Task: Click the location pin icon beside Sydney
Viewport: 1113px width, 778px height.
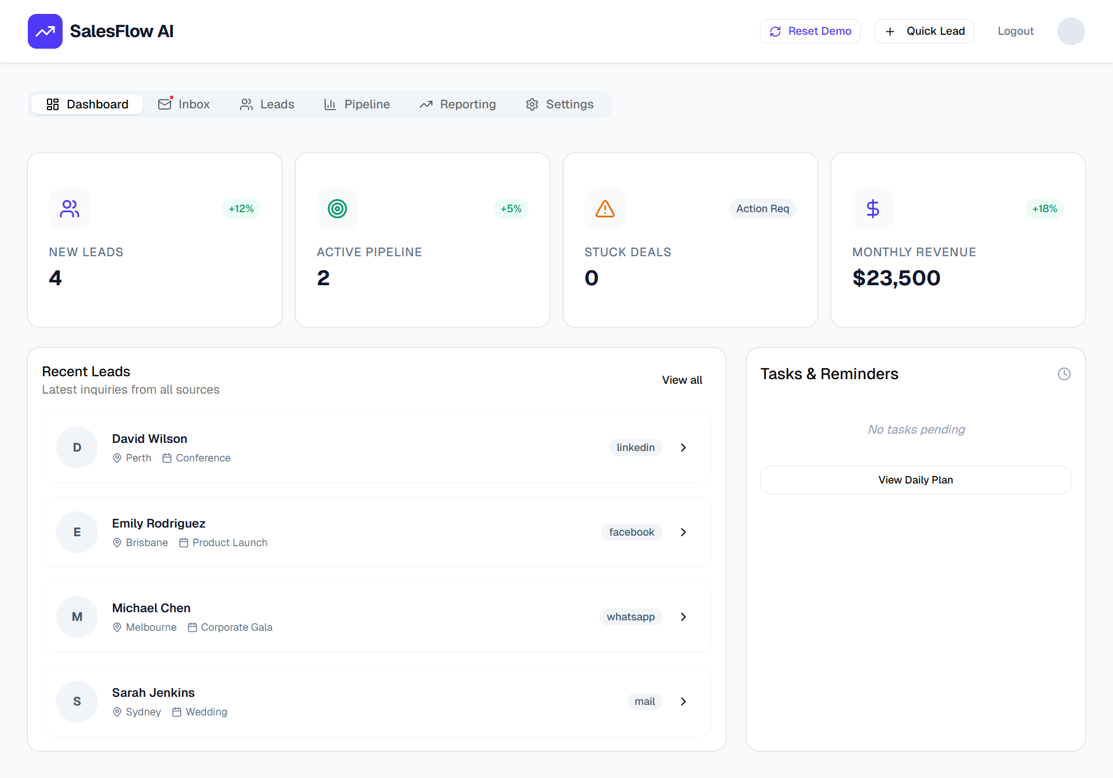Action: click(x=117, y=712)
